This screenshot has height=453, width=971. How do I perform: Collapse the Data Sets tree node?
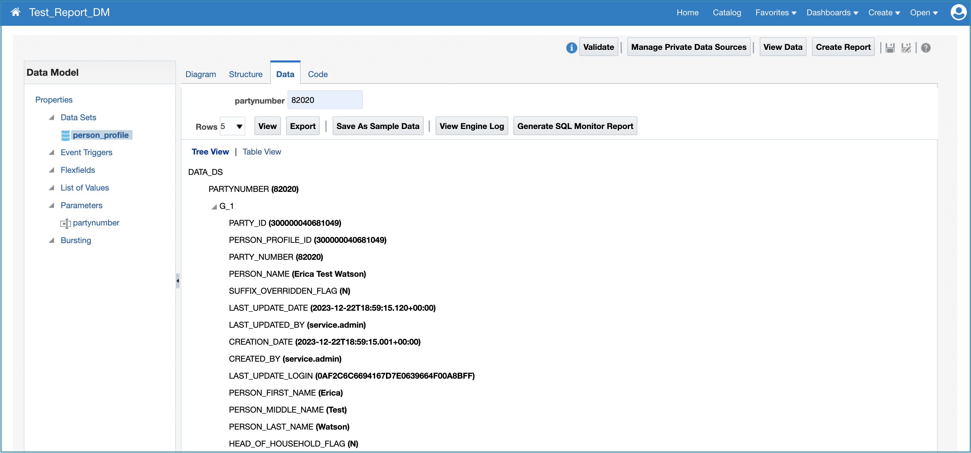coord(52,117)
